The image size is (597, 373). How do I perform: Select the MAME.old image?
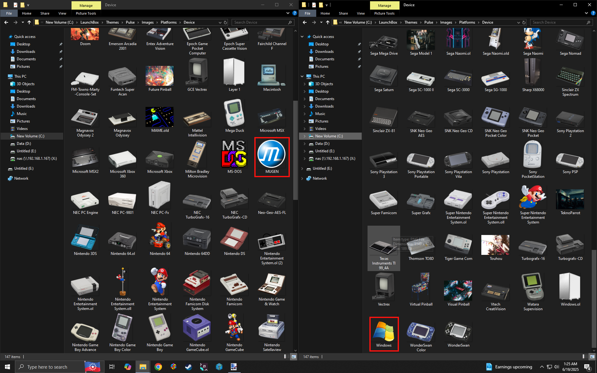160,120
